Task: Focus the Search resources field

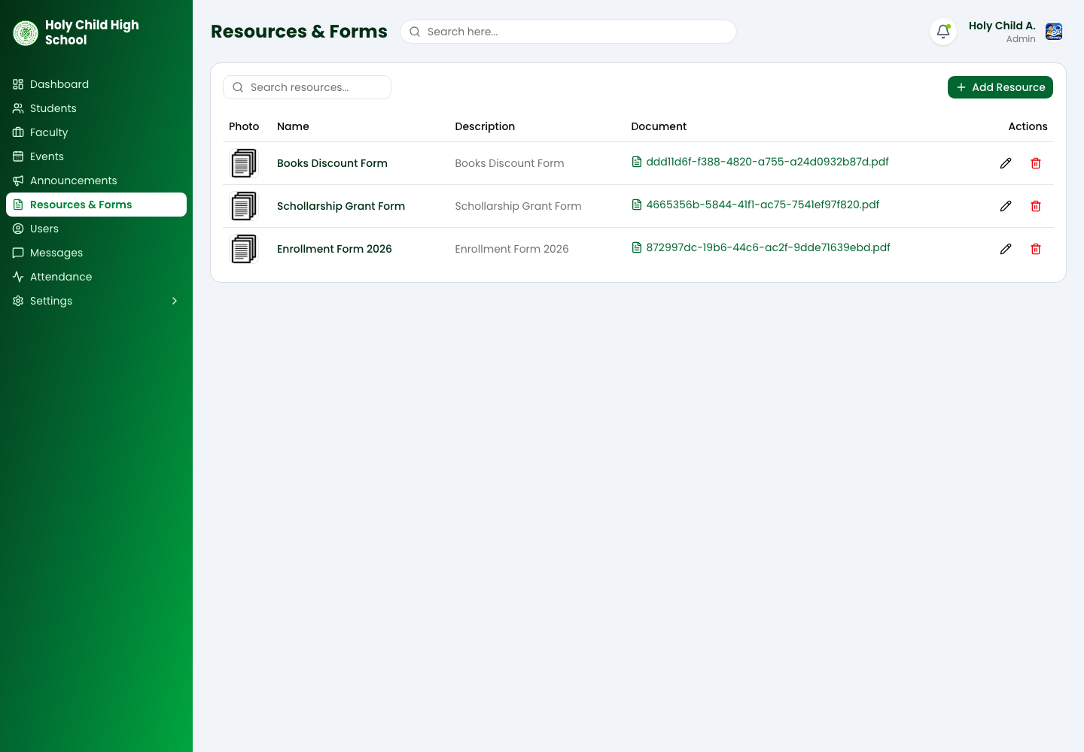Action: point(307,87)
